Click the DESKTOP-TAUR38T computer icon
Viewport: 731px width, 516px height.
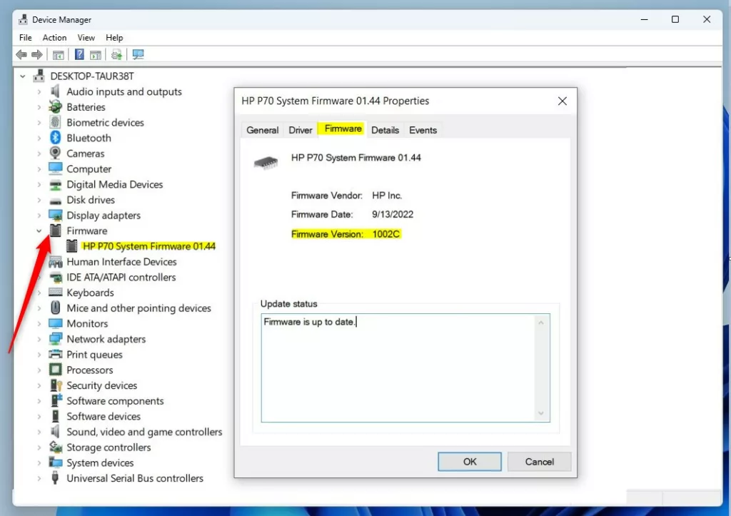[39, 76]
